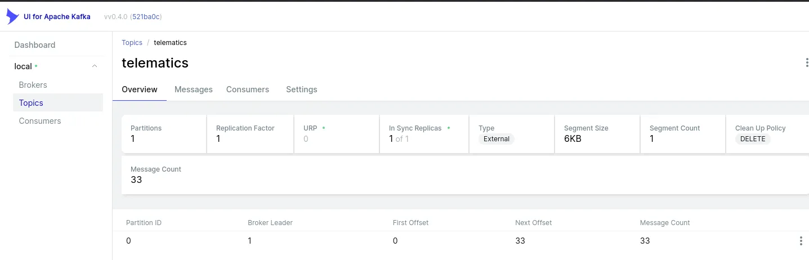This screenshot has width=809, height=260.
Task: Click the DELETE clean up policy badge
Action: [752, 139]
